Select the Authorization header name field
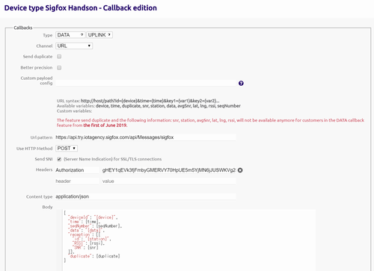Image resolution: width=374 pixels, height=271 pixels. [77, 170]
